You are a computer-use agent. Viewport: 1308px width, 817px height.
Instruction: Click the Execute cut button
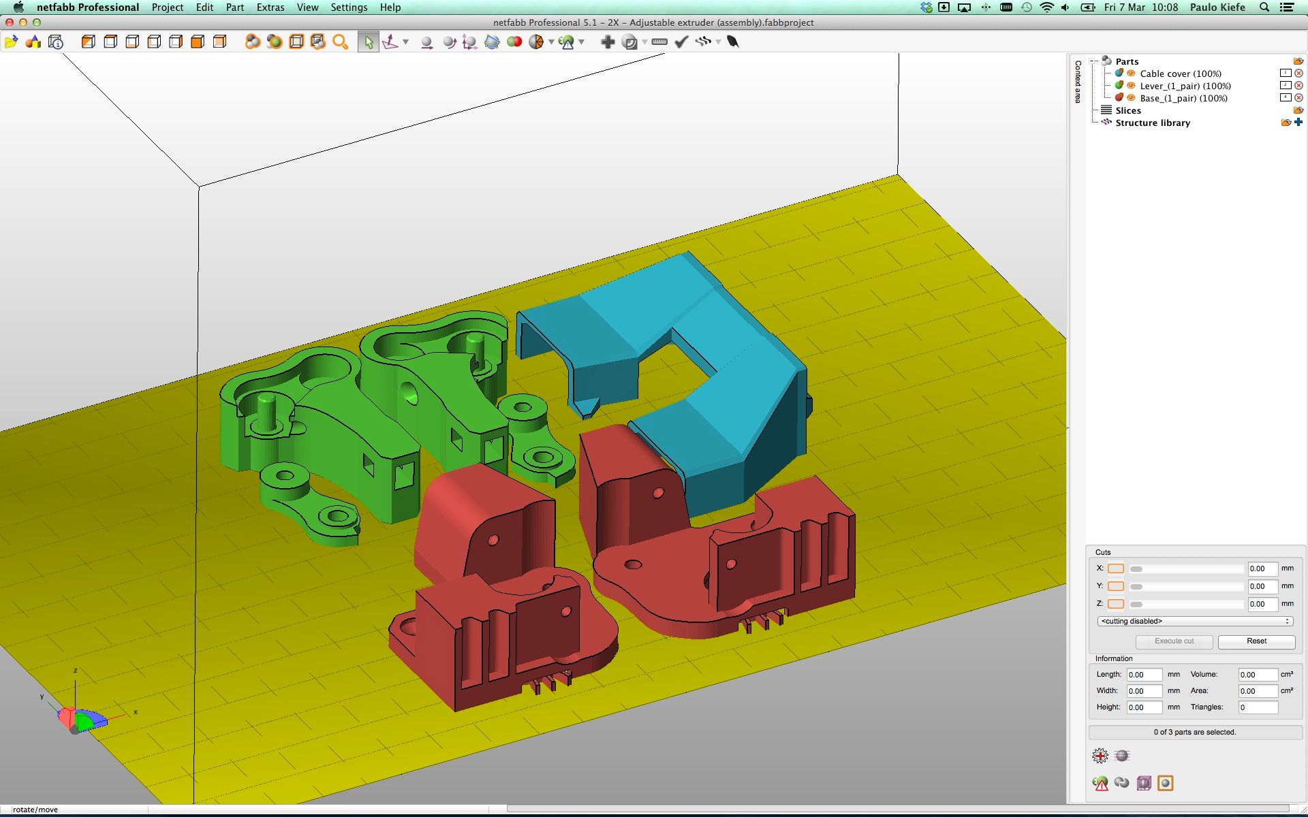click(1173, 641)
